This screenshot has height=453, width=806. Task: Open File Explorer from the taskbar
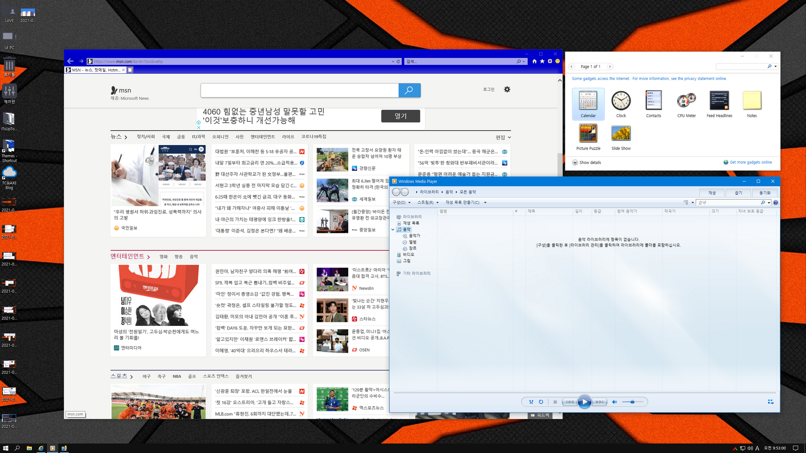29,448
